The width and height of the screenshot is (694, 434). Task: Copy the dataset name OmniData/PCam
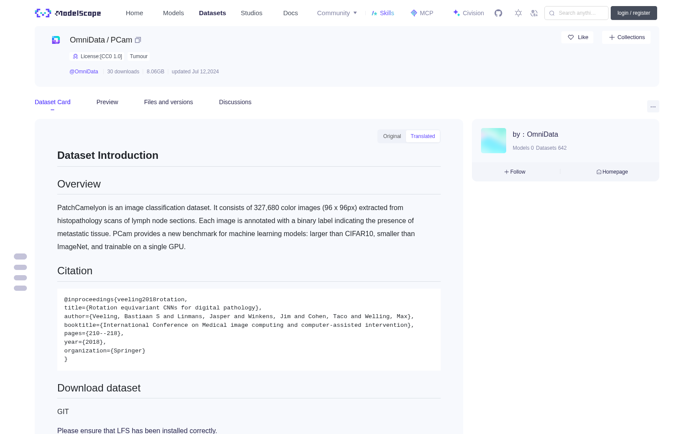tap(138, 40)
